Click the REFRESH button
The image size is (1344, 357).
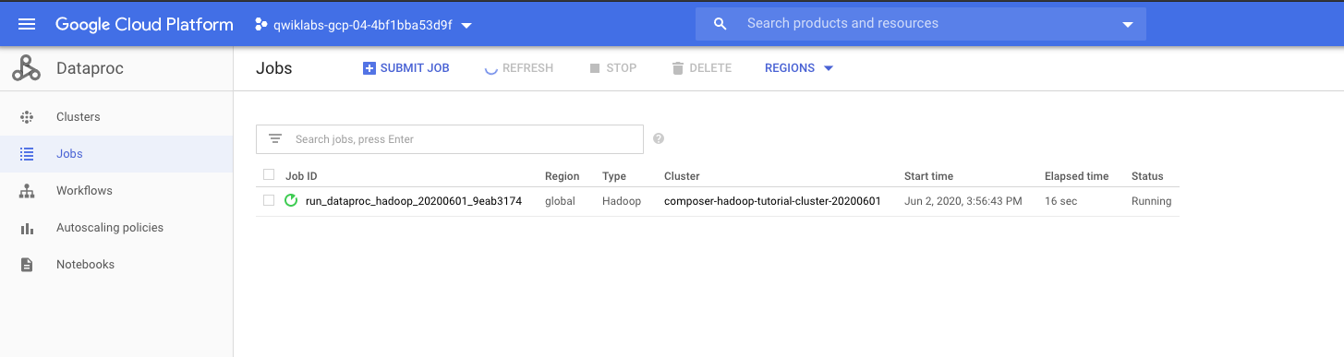tap(519, 68)
